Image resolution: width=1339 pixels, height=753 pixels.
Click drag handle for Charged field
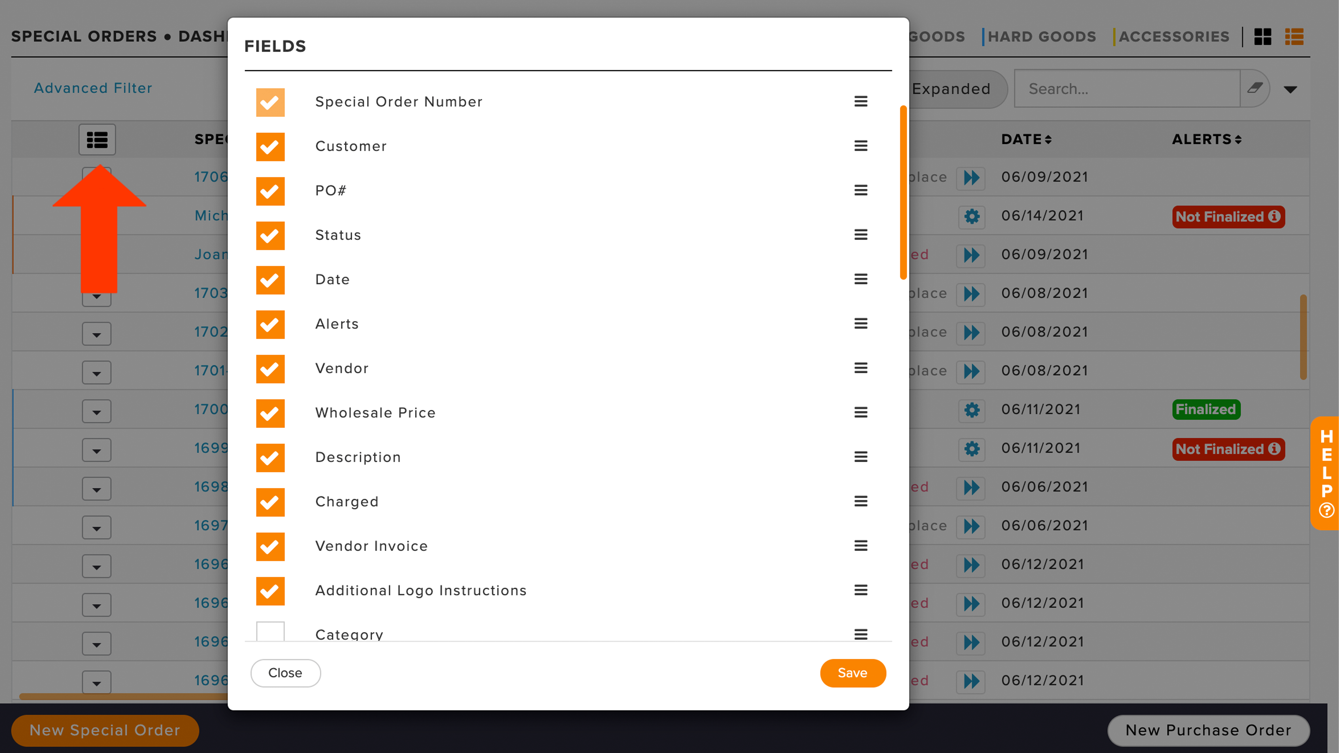(x=861, y=501)
